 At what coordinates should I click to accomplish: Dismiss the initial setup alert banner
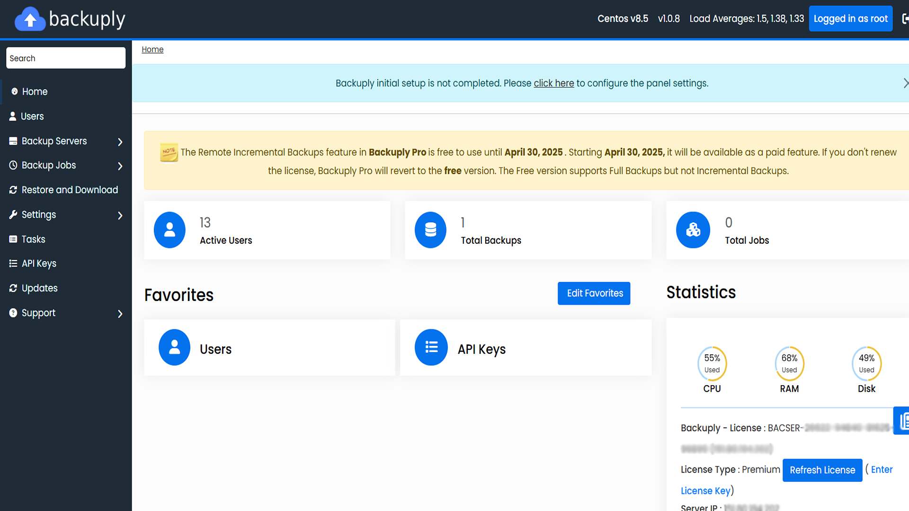tap(905, 83)
